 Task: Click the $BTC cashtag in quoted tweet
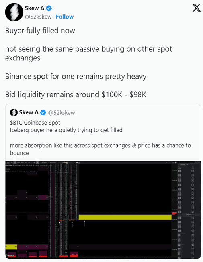(x=16, y=123)
